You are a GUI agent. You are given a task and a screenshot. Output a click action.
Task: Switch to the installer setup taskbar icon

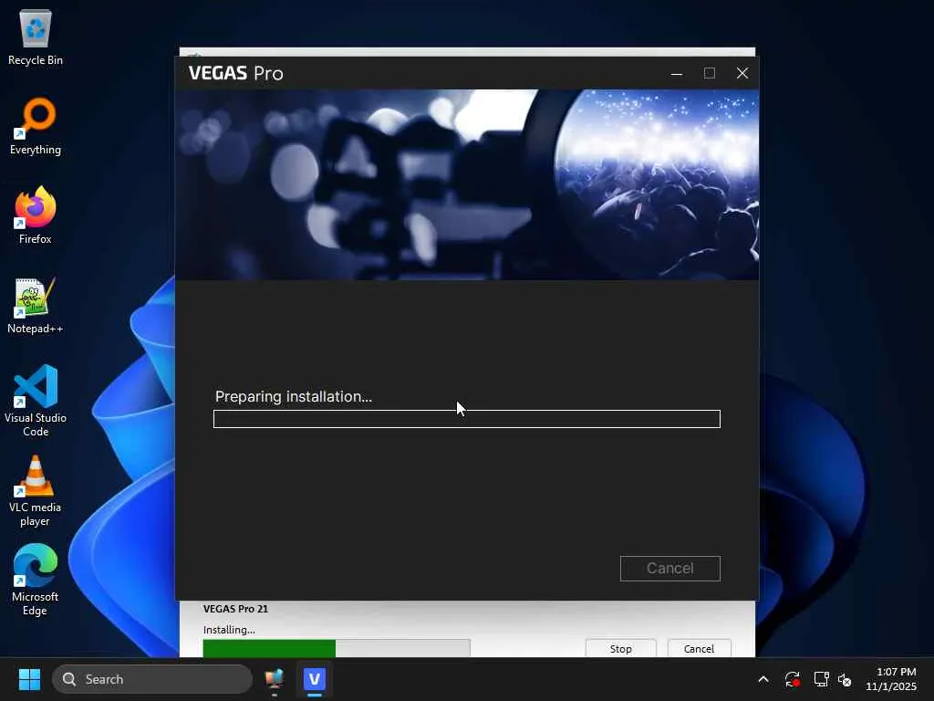pos(274,679)
